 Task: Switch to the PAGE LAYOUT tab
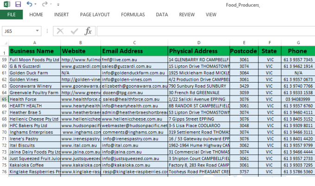pos(95,15)
